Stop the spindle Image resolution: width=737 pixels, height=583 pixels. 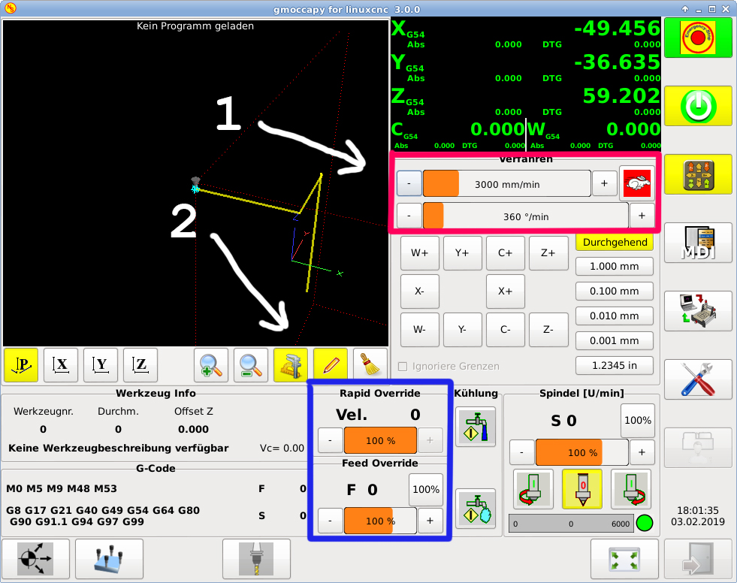coord(582,489)
